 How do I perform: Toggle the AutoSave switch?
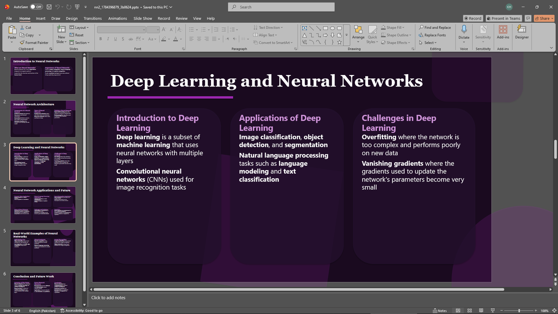36,7
